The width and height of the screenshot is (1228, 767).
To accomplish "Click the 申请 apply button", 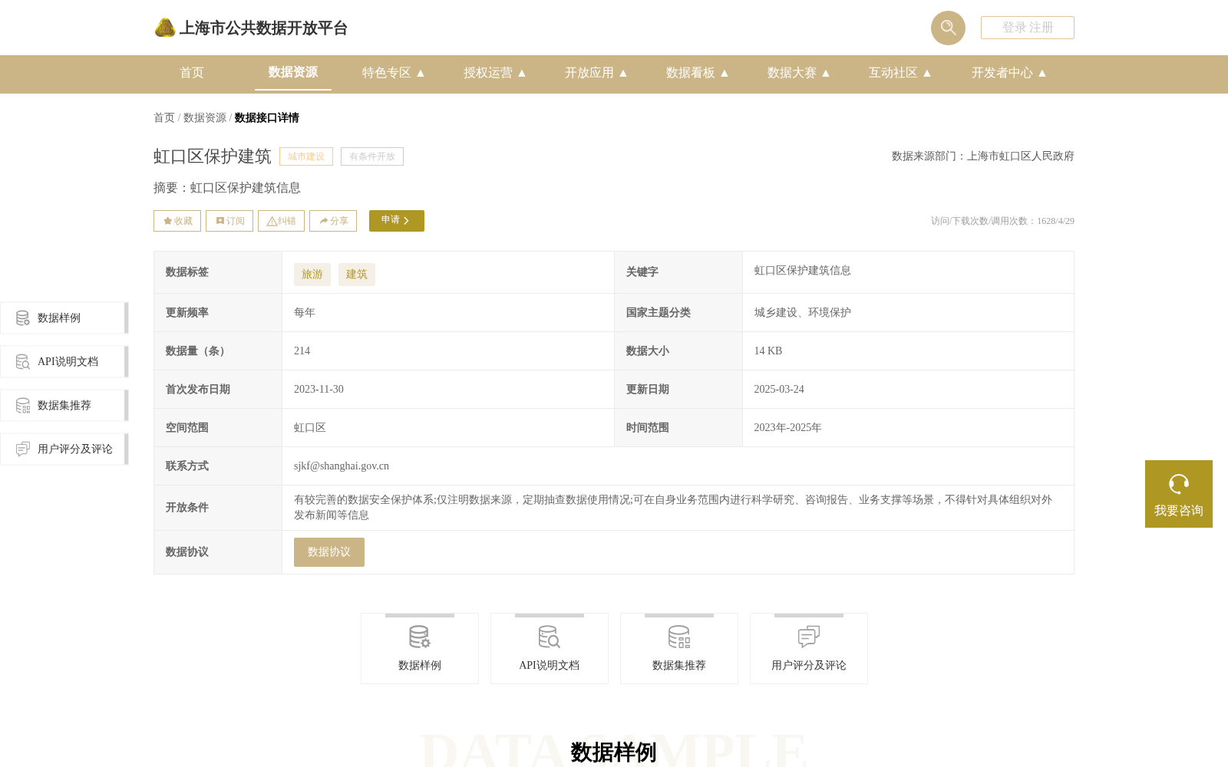I will click(x=397, y=221).
